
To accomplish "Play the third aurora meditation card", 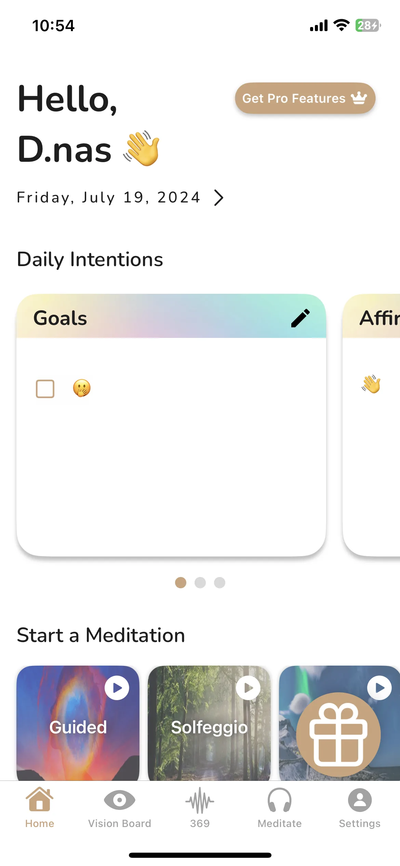I will tap(379, 688).
